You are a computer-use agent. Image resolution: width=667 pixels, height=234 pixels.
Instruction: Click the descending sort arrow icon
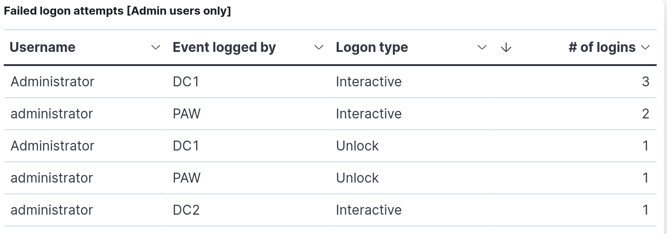506,47
